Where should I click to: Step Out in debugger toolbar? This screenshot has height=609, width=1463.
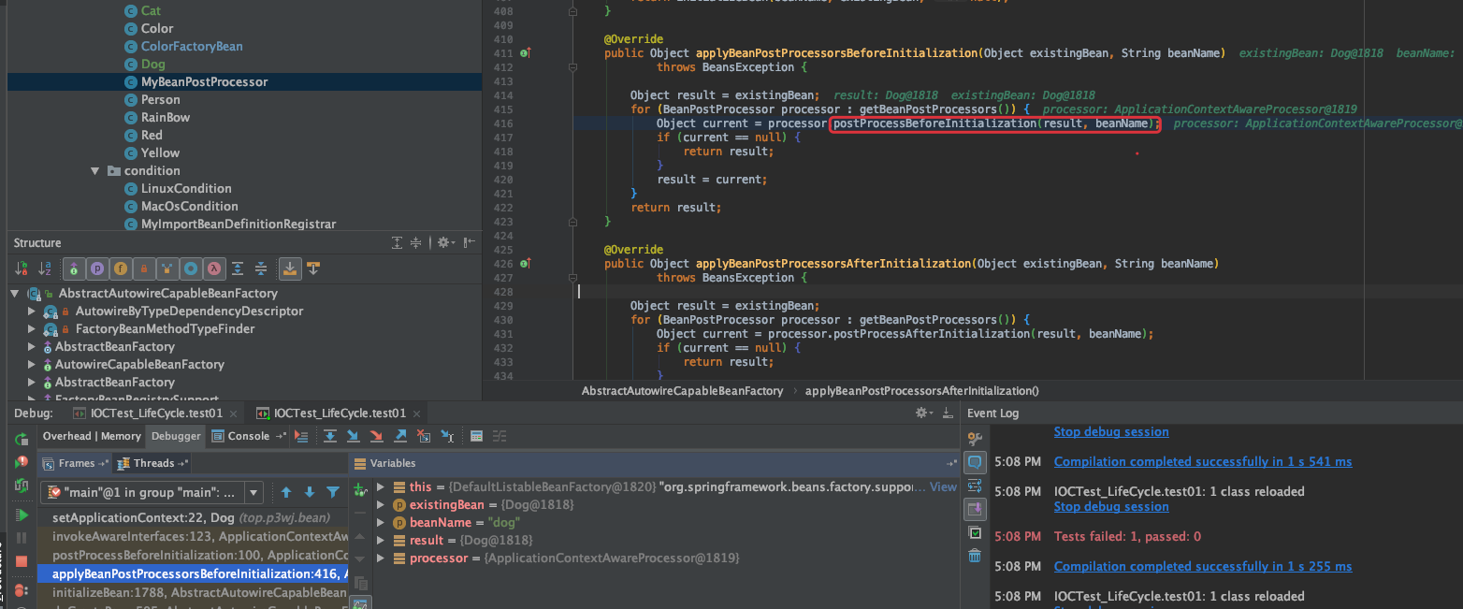400,436
